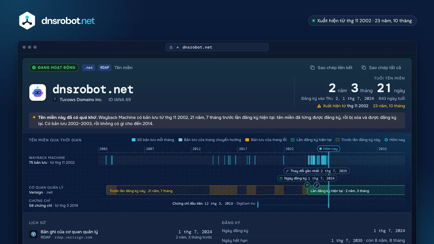Click the Tucows Domains Inc. registrar name
This screenshot has height=244, width=434.
click(81, 99)
